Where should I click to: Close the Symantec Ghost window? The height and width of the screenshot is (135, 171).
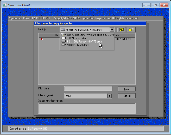(x=164, y=5)
